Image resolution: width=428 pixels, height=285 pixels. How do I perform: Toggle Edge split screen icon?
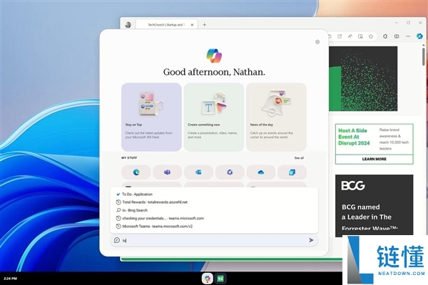pyautogui.click(x=397, y=36)
